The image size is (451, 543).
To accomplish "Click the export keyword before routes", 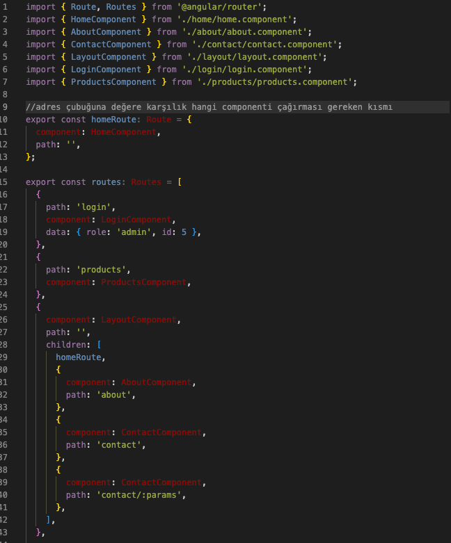I will click(40, 182).
